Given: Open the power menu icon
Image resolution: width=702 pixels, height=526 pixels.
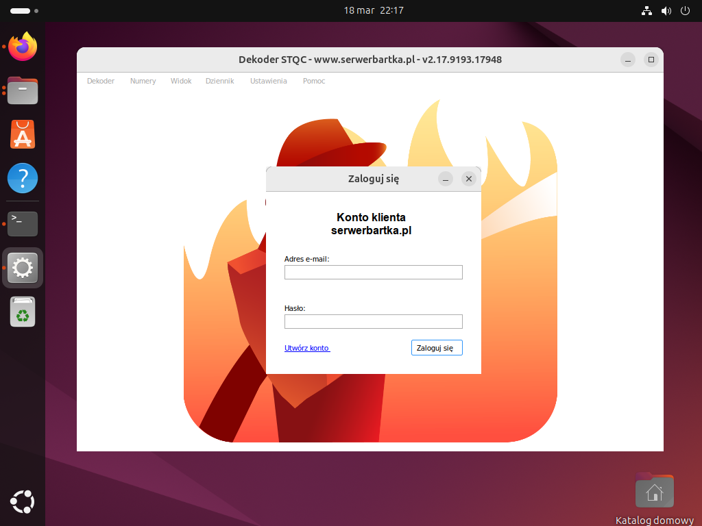Looking at the screenshot, I should [685, 11].
